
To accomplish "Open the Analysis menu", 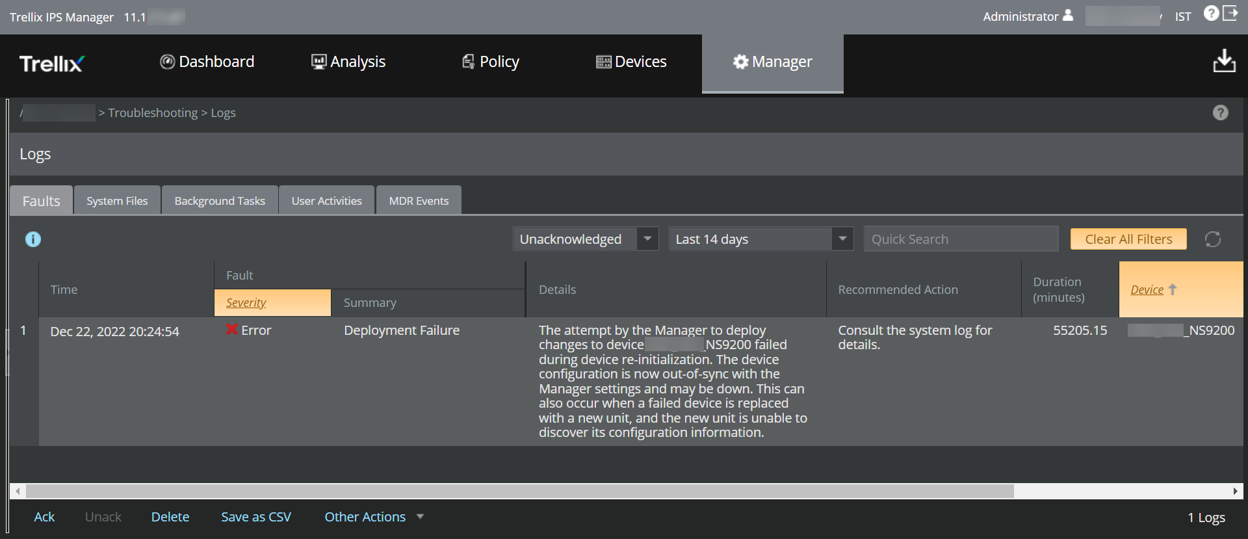I will coord(348,62).
